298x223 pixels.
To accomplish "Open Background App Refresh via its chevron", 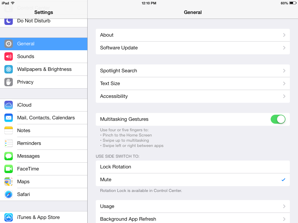I will coord(284,219).
